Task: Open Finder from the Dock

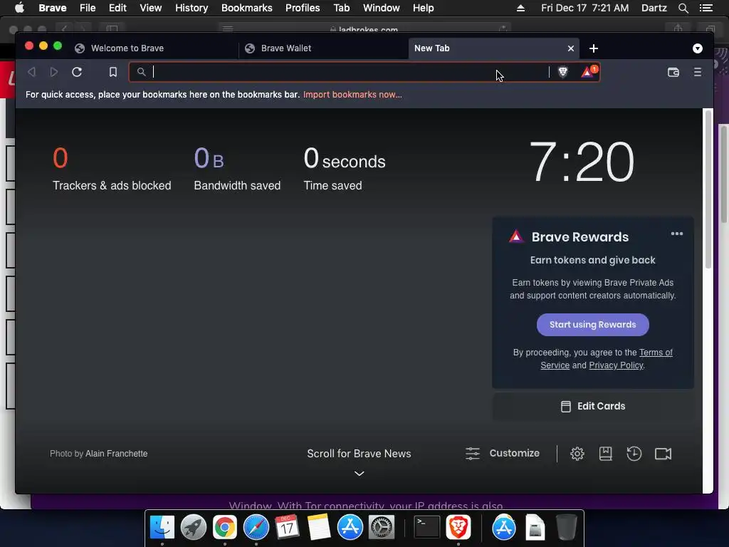Action: pos(162,528)
